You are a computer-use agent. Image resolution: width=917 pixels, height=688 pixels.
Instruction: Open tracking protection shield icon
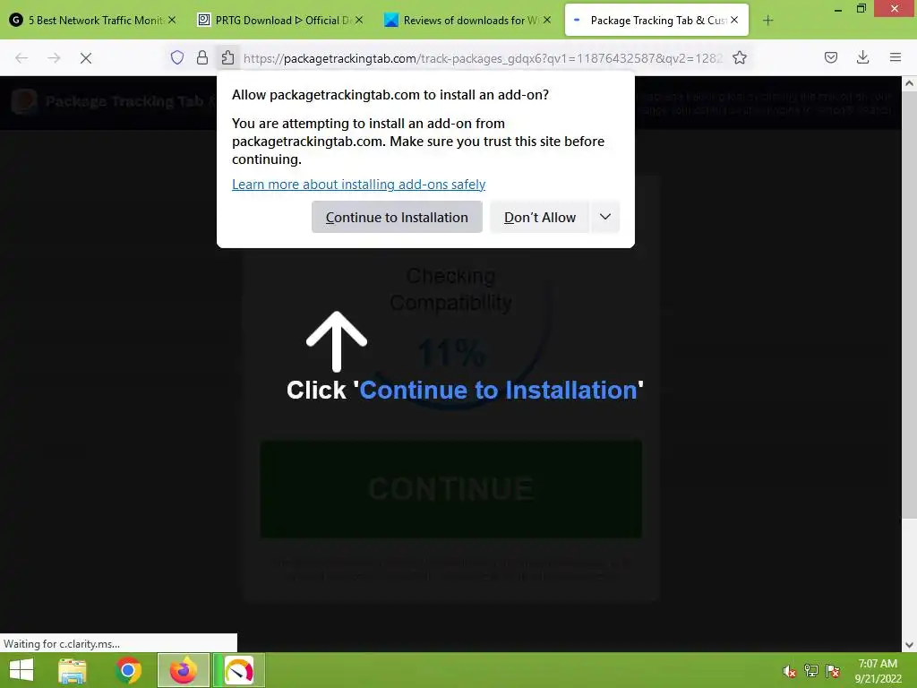coord(177,57)
